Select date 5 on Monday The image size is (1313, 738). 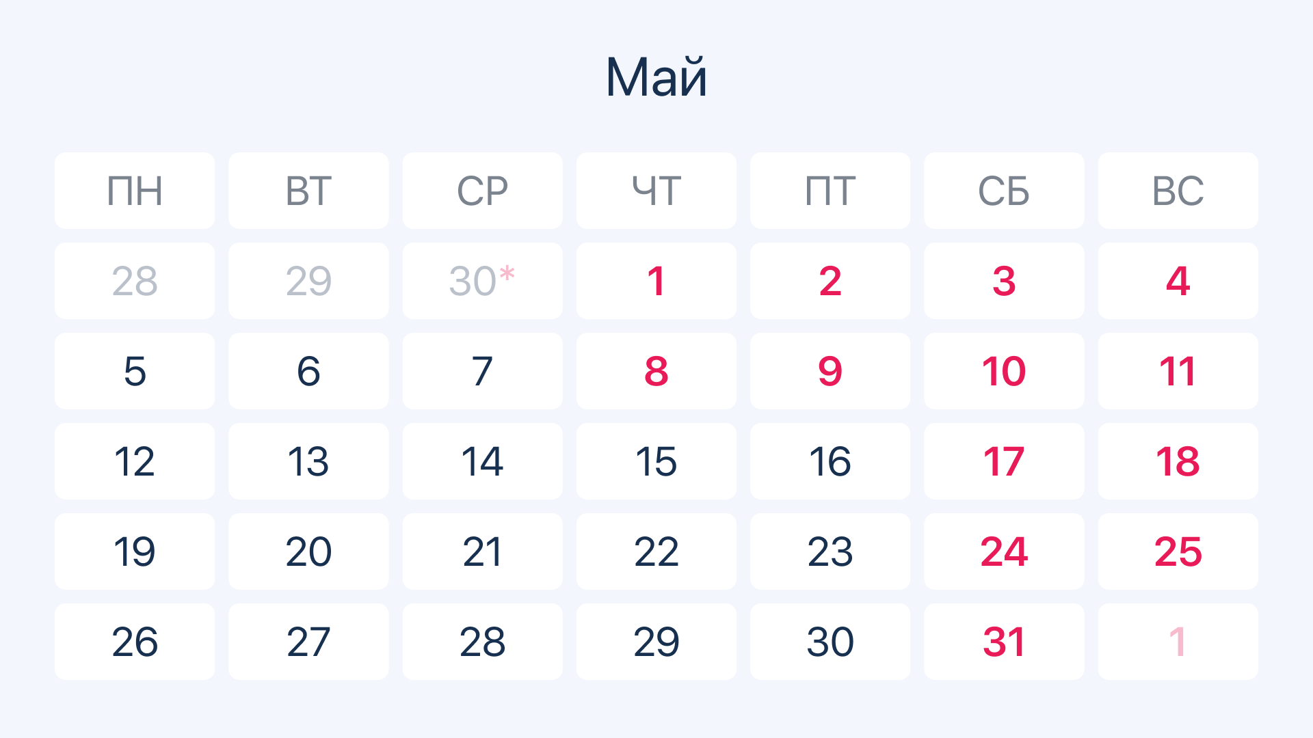tap(135, 371)
